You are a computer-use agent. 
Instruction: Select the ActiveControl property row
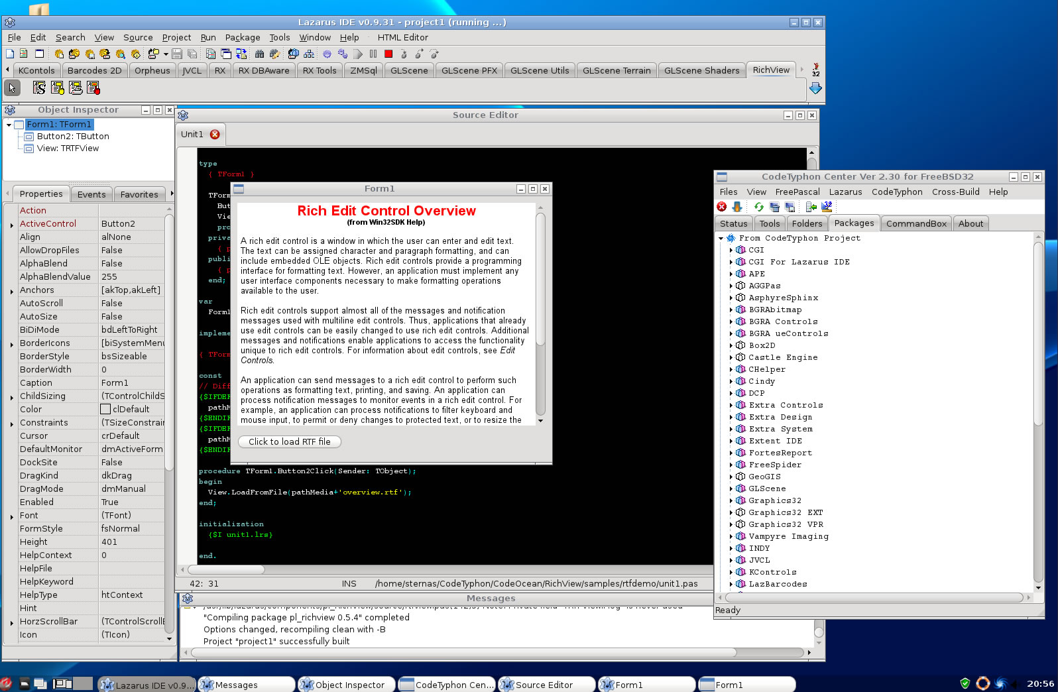pos(91,223)
